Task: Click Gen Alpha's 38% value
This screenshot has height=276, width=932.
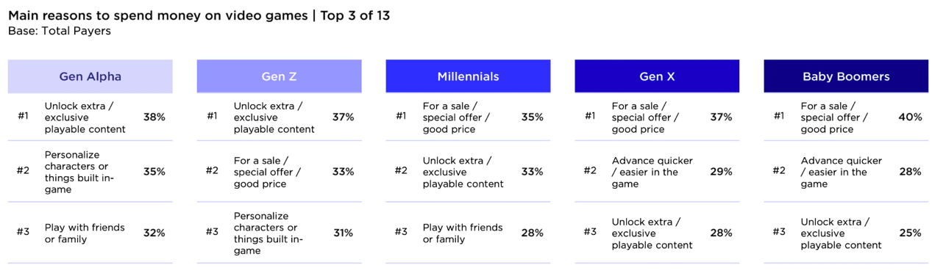Action: pyautogui.click(x=154, y=117)
